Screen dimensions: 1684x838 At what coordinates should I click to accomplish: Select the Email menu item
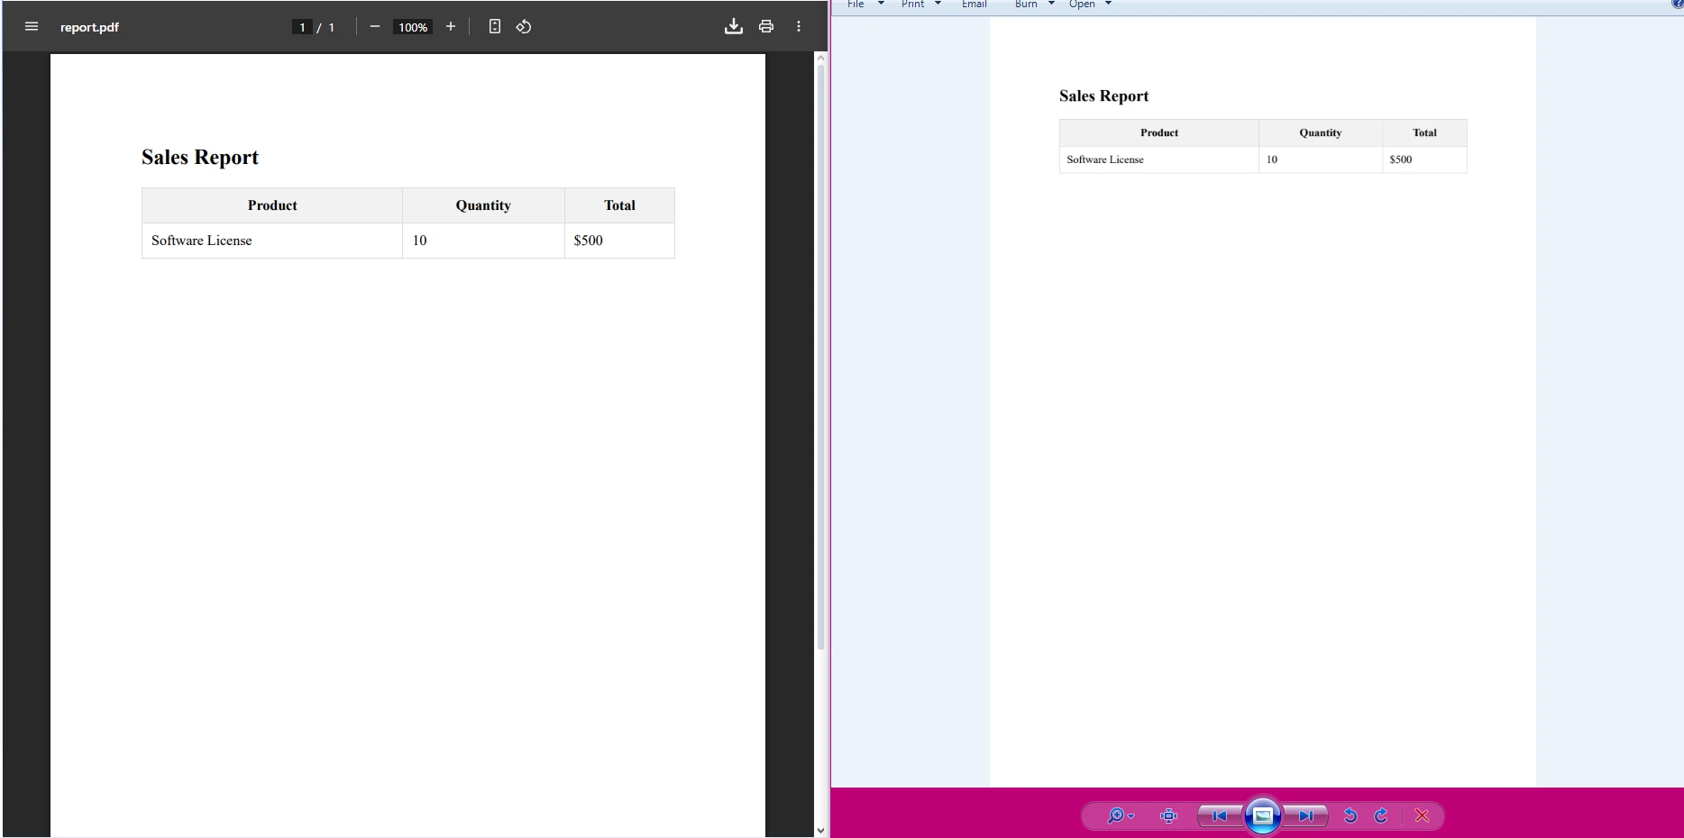point(973,4)
